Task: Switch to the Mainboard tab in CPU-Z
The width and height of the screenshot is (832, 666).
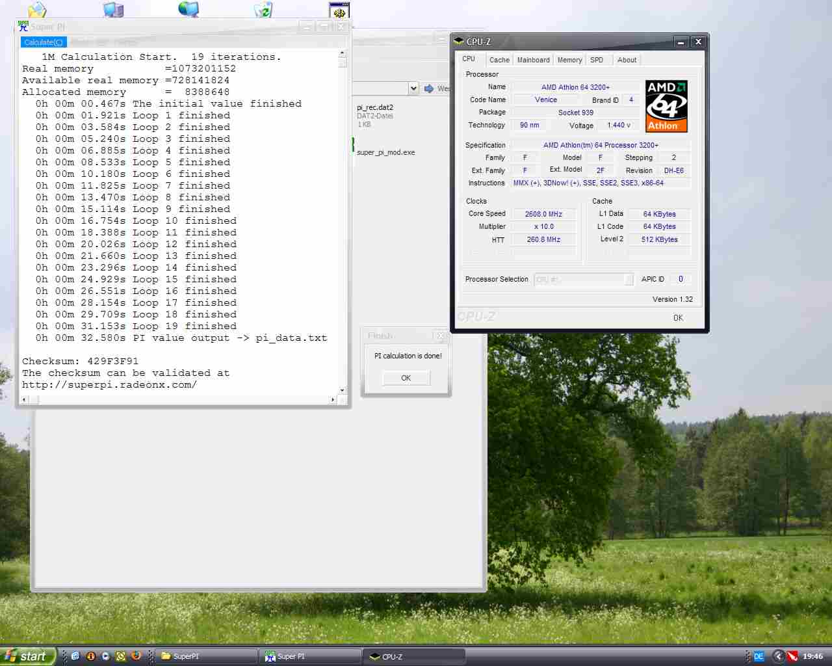Action: [533, 60]
